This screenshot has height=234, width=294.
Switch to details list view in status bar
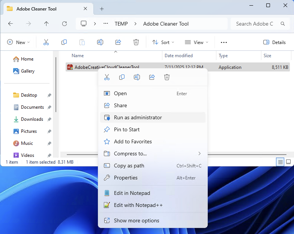[x=280, y=162]
